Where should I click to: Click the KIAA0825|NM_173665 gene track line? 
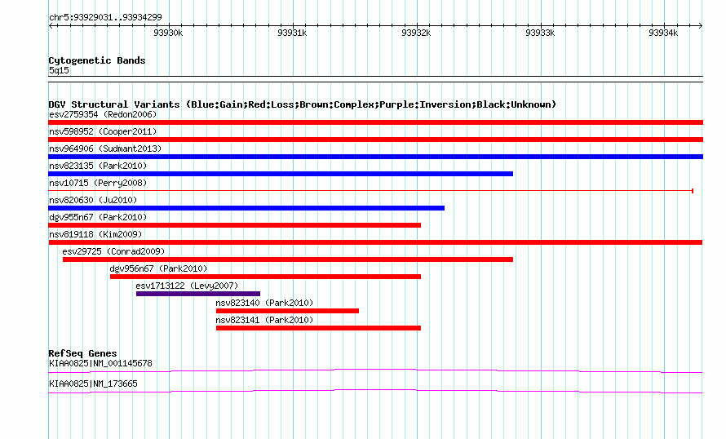point(375,392)
